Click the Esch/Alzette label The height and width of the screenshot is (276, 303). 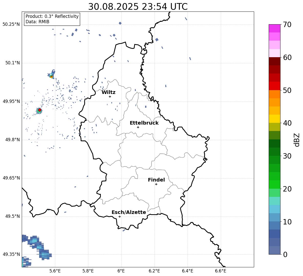[x=129, y=212]
